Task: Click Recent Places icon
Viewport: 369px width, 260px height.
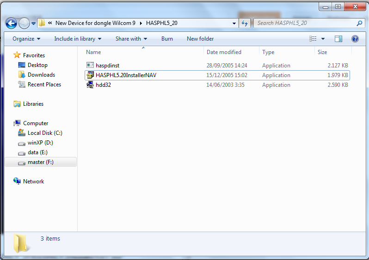Action: click(22, 84)
